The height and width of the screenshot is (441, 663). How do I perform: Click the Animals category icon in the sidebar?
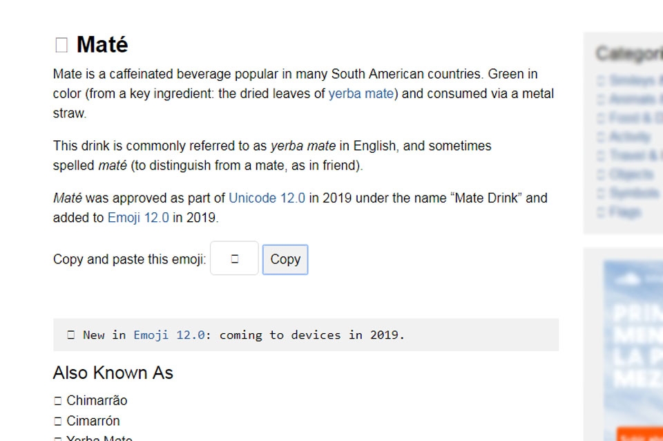coord(601,100)
